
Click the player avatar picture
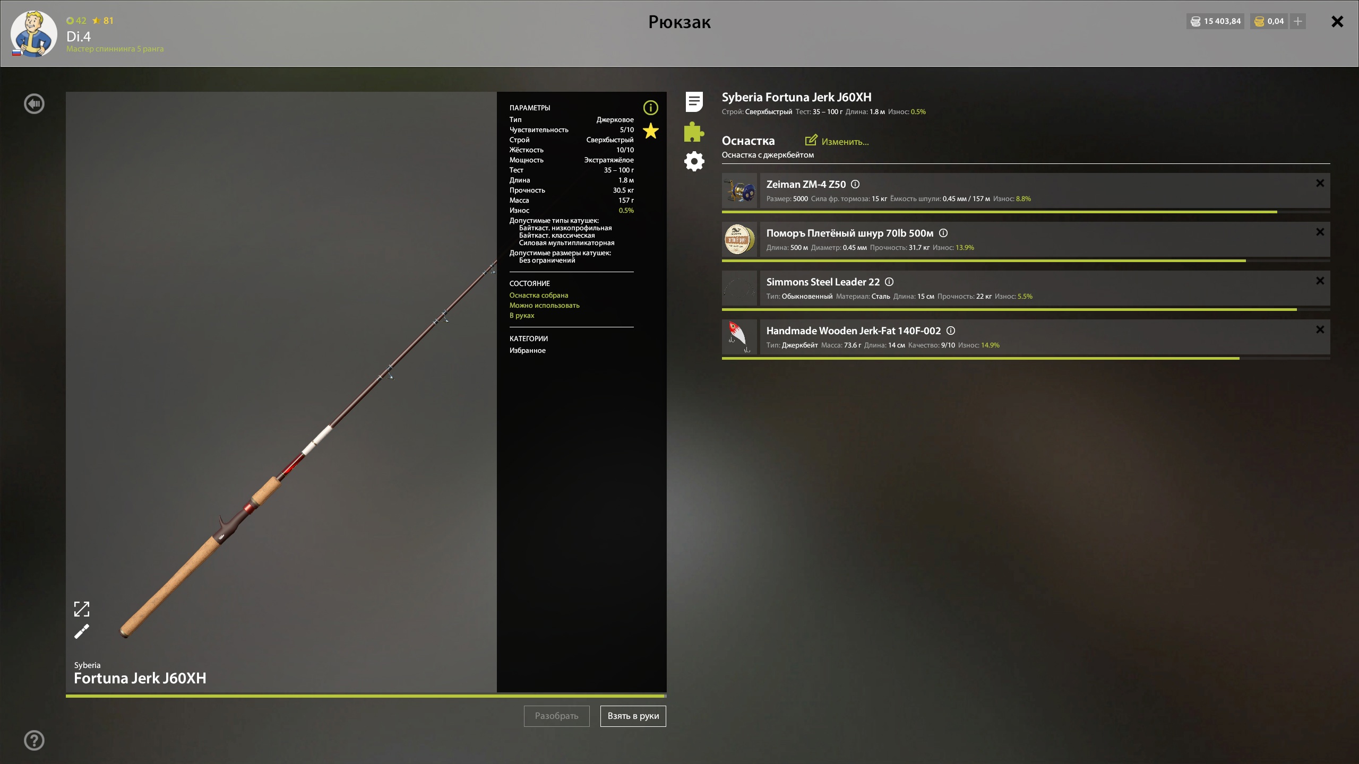point(34,34)
